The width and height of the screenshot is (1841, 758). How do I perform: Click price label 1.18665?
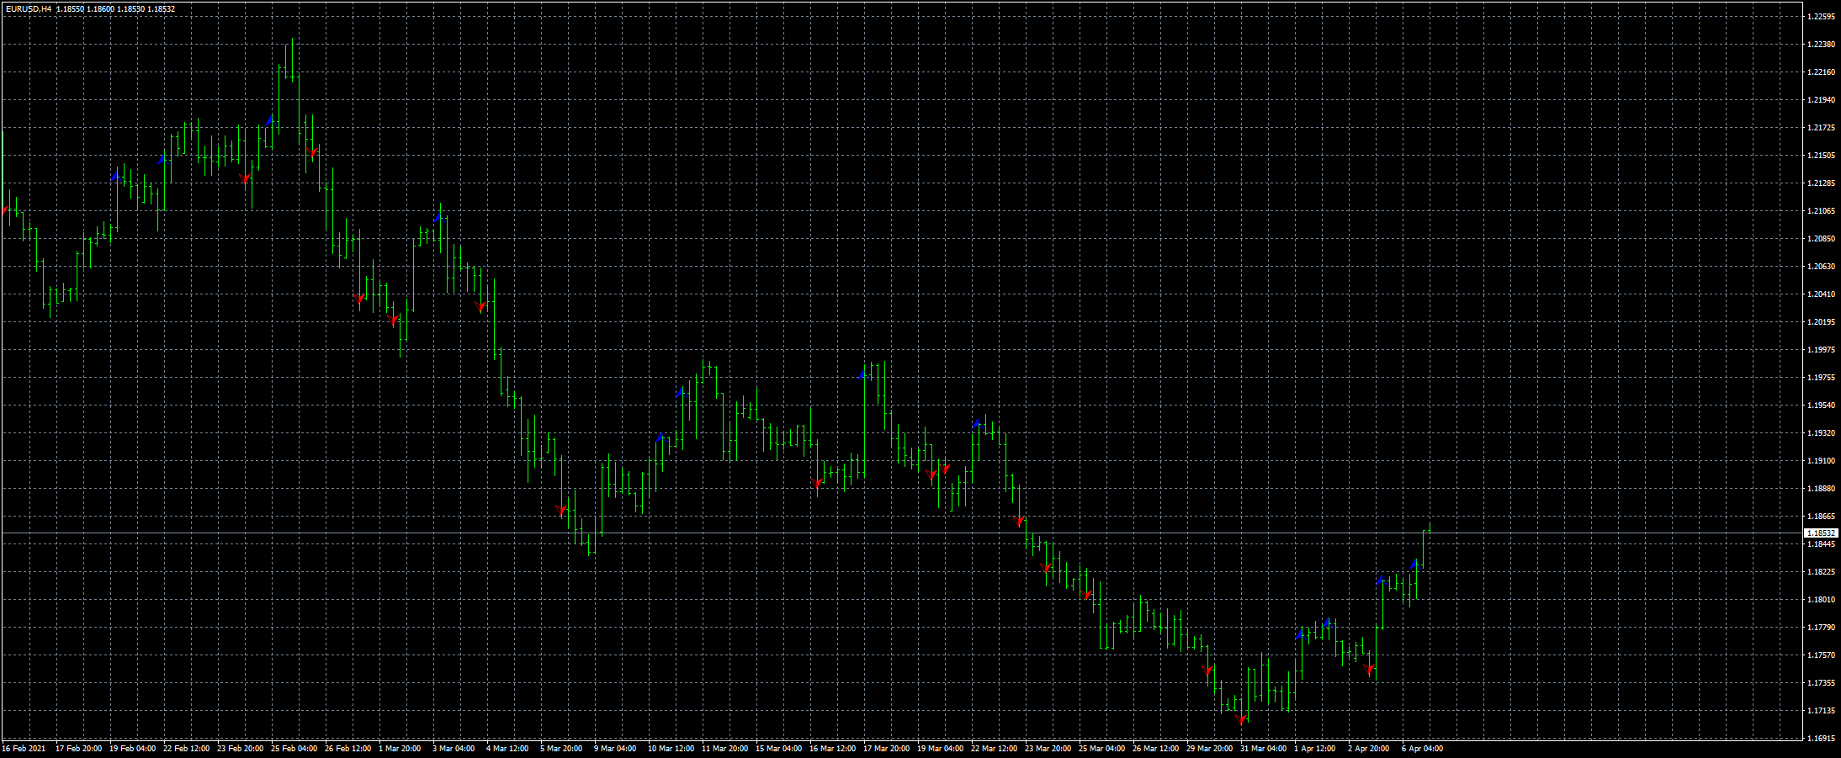coord(1820,516)
